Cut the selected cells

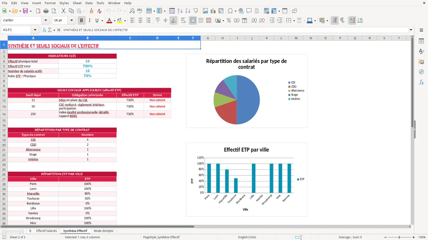[x=63, y=11]
